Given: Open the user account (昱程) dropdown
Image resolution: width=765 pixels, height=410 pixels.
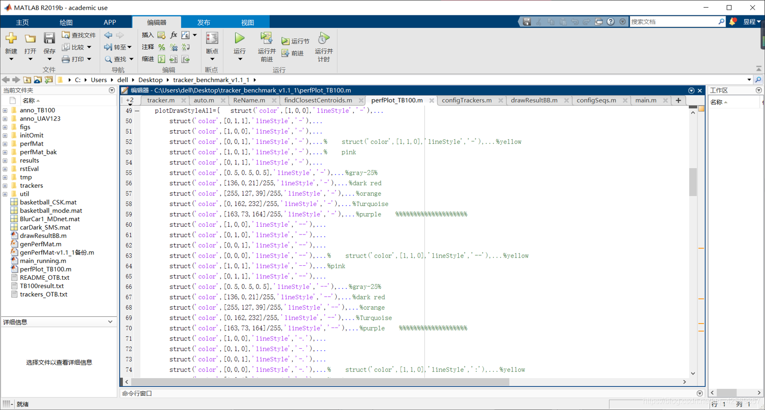Looking at the screenshot, I should coord(751,22).
